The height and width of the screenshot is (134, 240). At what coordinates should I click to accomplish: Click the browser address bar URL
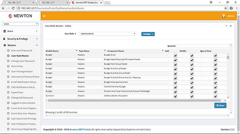pyautogui.click(x=53, y=8)
